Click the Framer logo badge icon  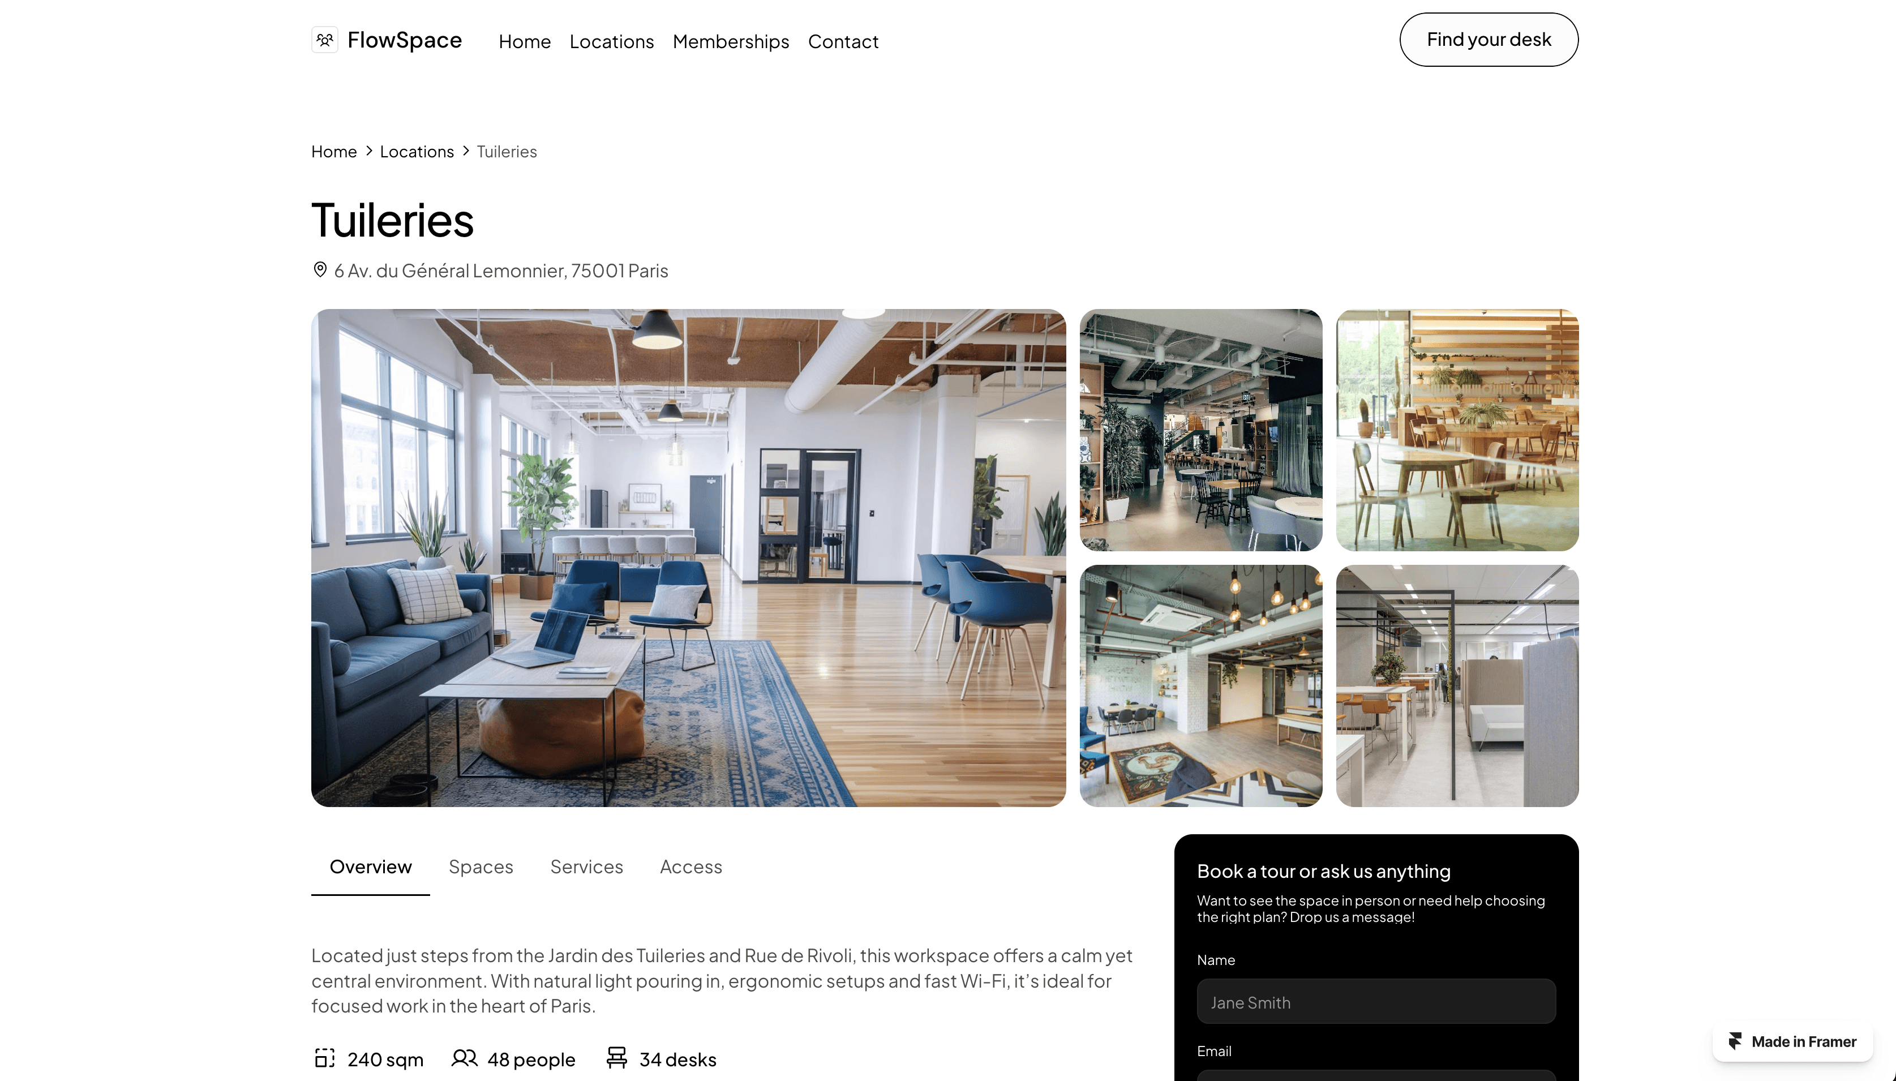[x=1735, y=1041]
